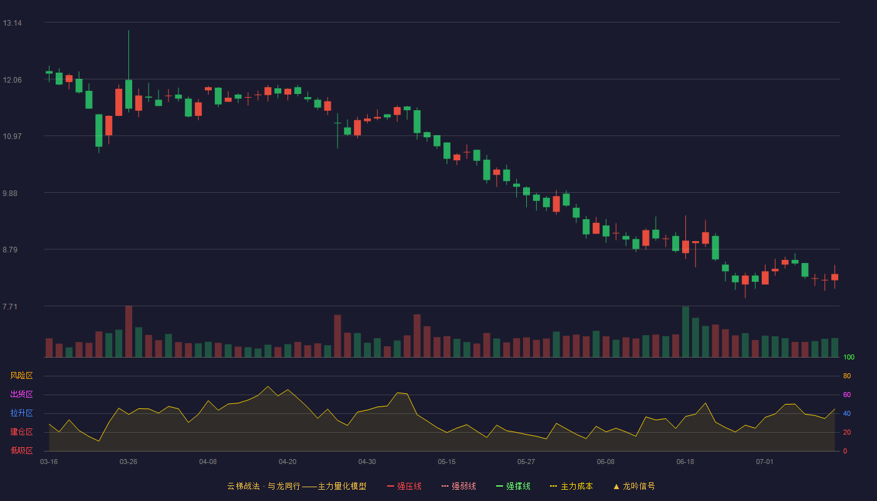Click the 龙吟信号 triangle legend icon
This screenshot has width=877, height=501.
click(616, 486)
